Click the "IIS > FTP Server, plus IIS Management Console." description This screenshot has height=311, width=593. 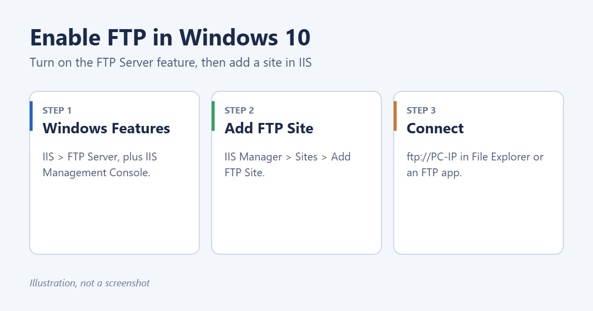(x=100, y=165)
